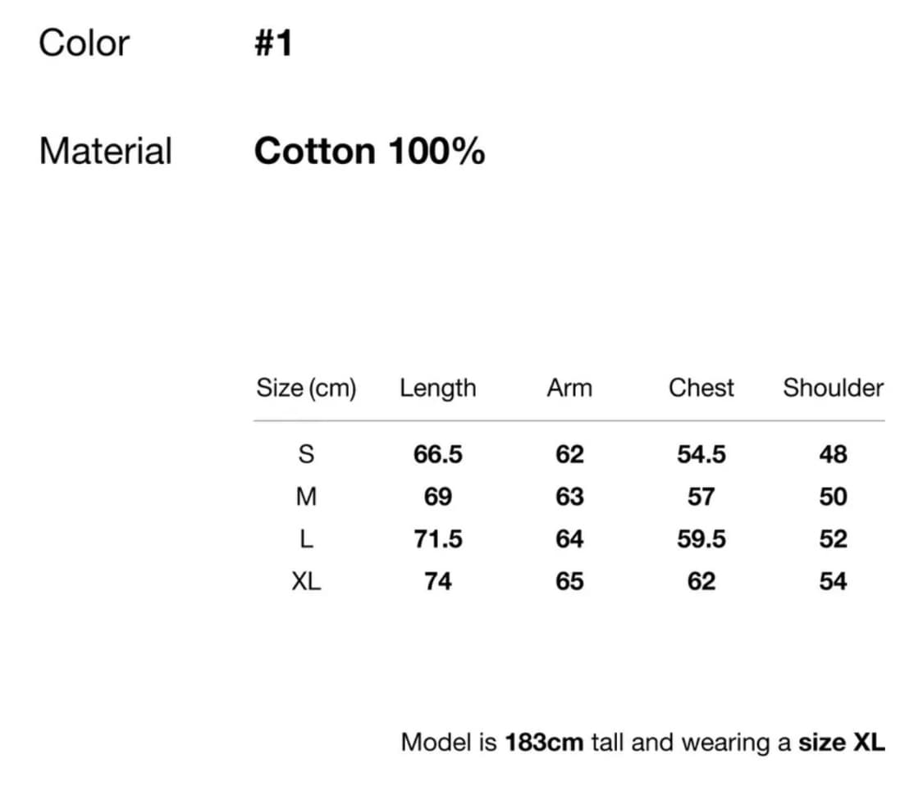Click the XL shoulder value 54
The width and height of the screenshot is (923, 809).
[833, 582]
